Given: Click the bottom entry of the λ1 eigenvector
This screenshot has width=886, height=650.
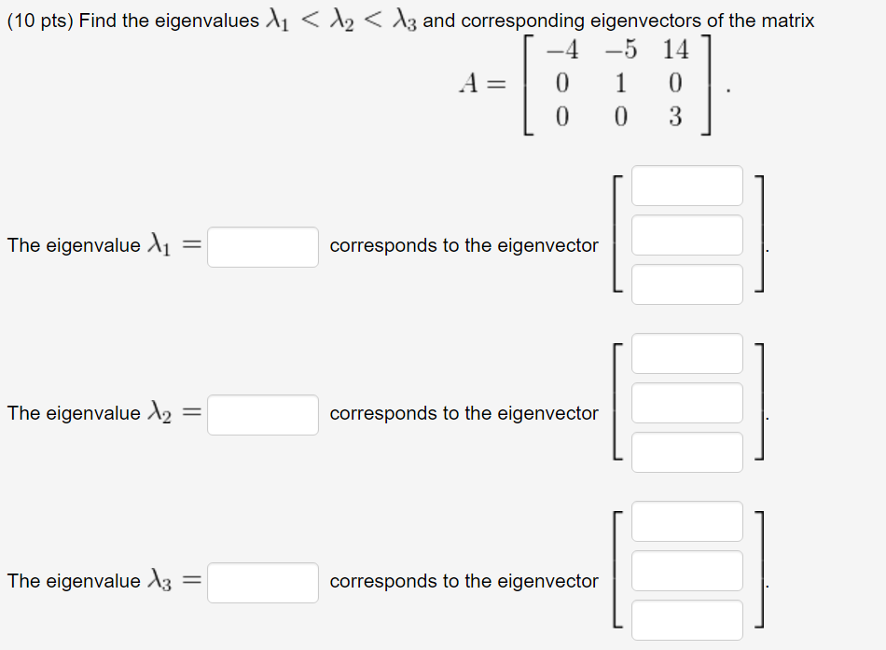Looking at the screenshot, I should click(686, 284).
